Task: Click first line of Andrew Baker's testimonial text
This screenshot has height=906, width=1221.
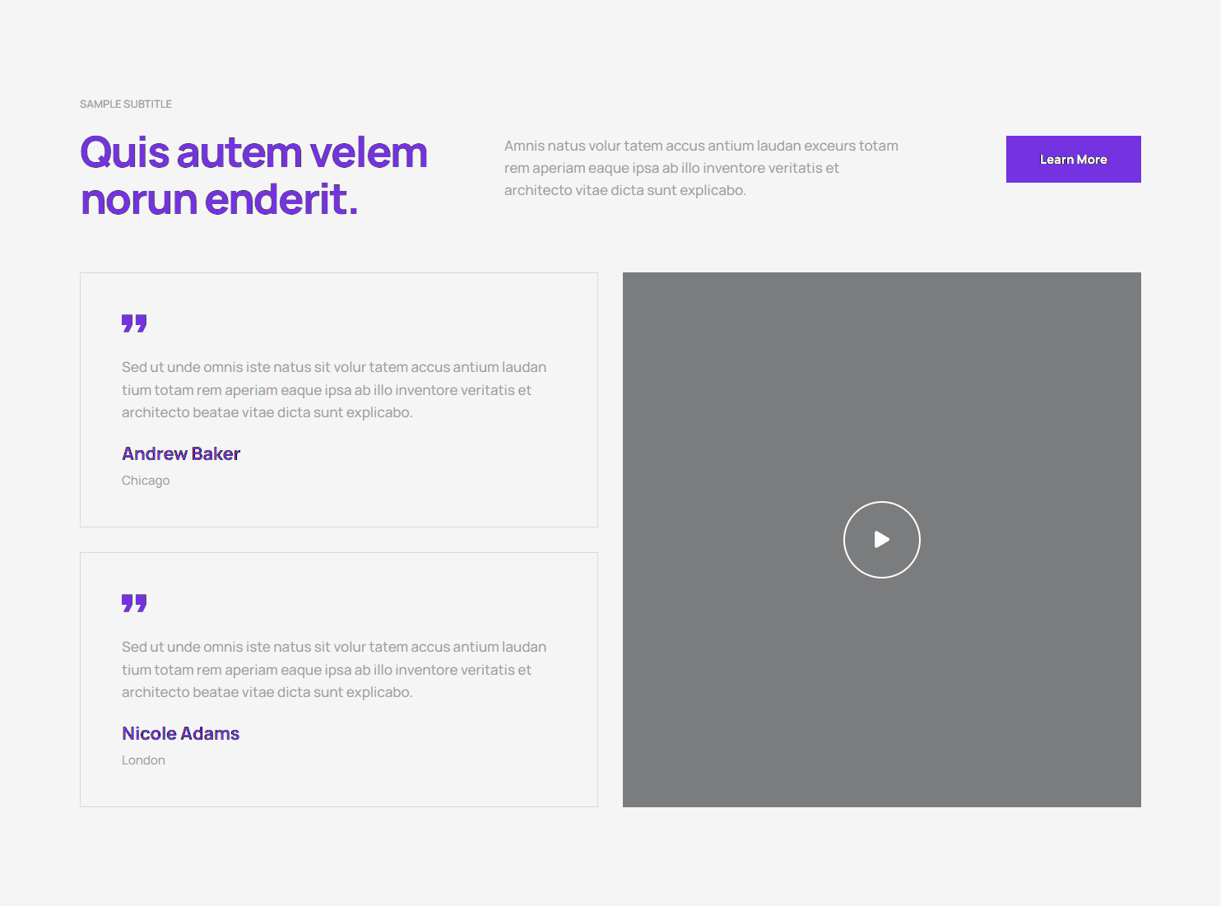Action: point(333,367)
